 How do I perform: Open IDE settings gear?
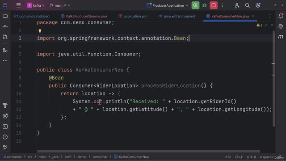[x=258, y=5]
